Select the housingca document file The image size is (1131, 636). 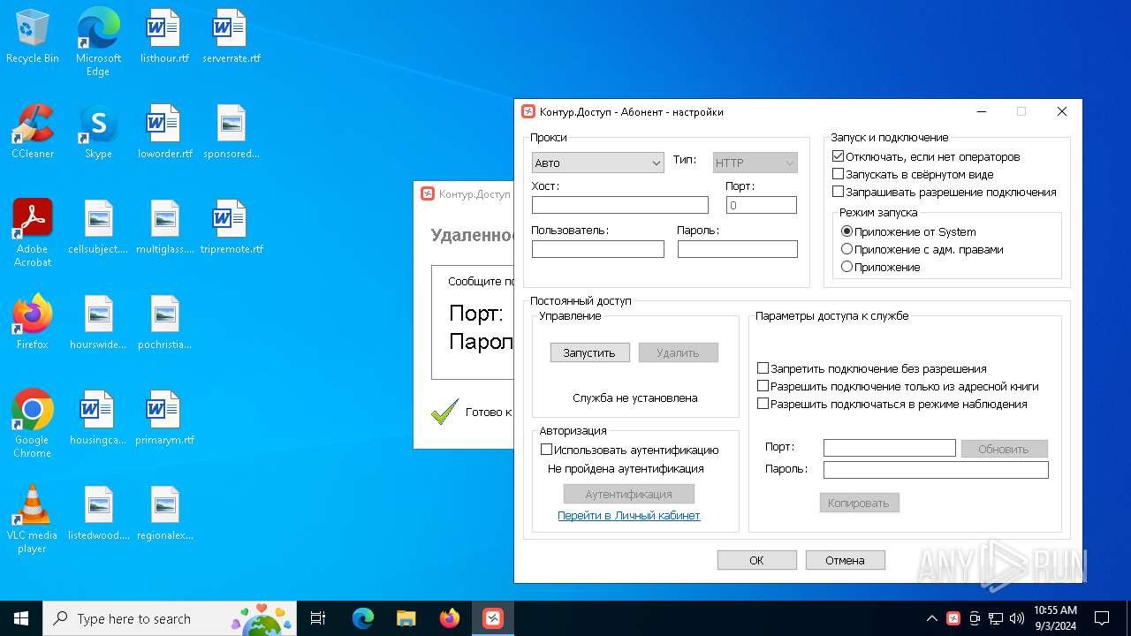pyautogui.click(x=98, y=419)
